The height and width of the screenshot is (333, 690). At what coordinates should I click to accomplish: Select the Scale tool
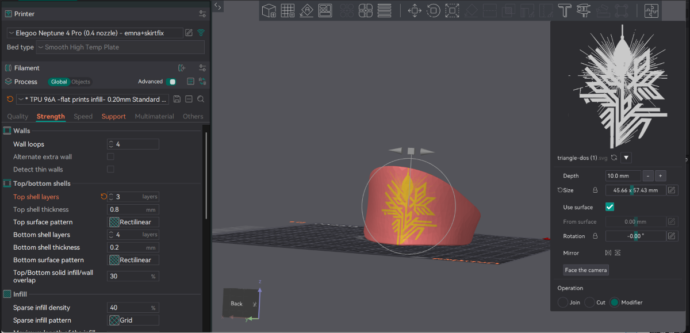[x=452, y=10]
